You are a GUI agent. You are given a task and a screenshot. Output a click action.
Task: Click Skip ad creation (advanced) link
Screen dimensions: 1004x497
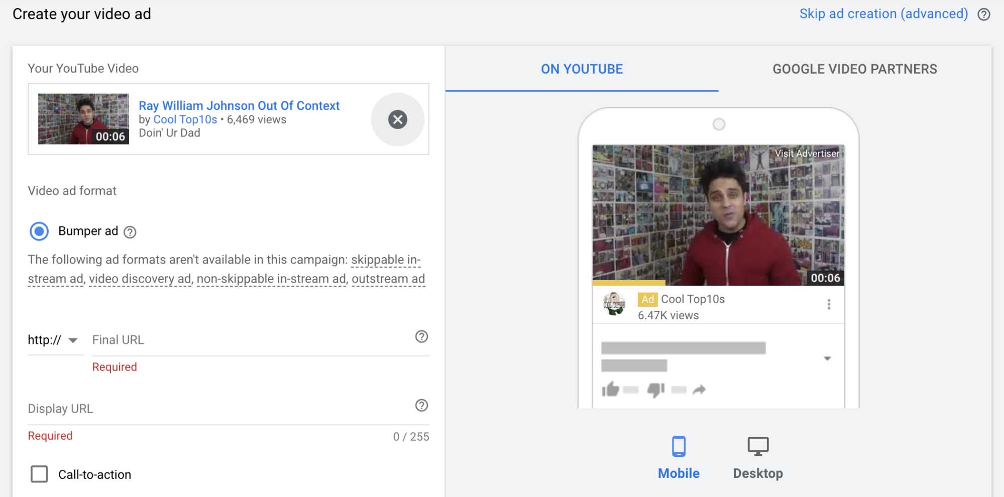click(883, 14)
